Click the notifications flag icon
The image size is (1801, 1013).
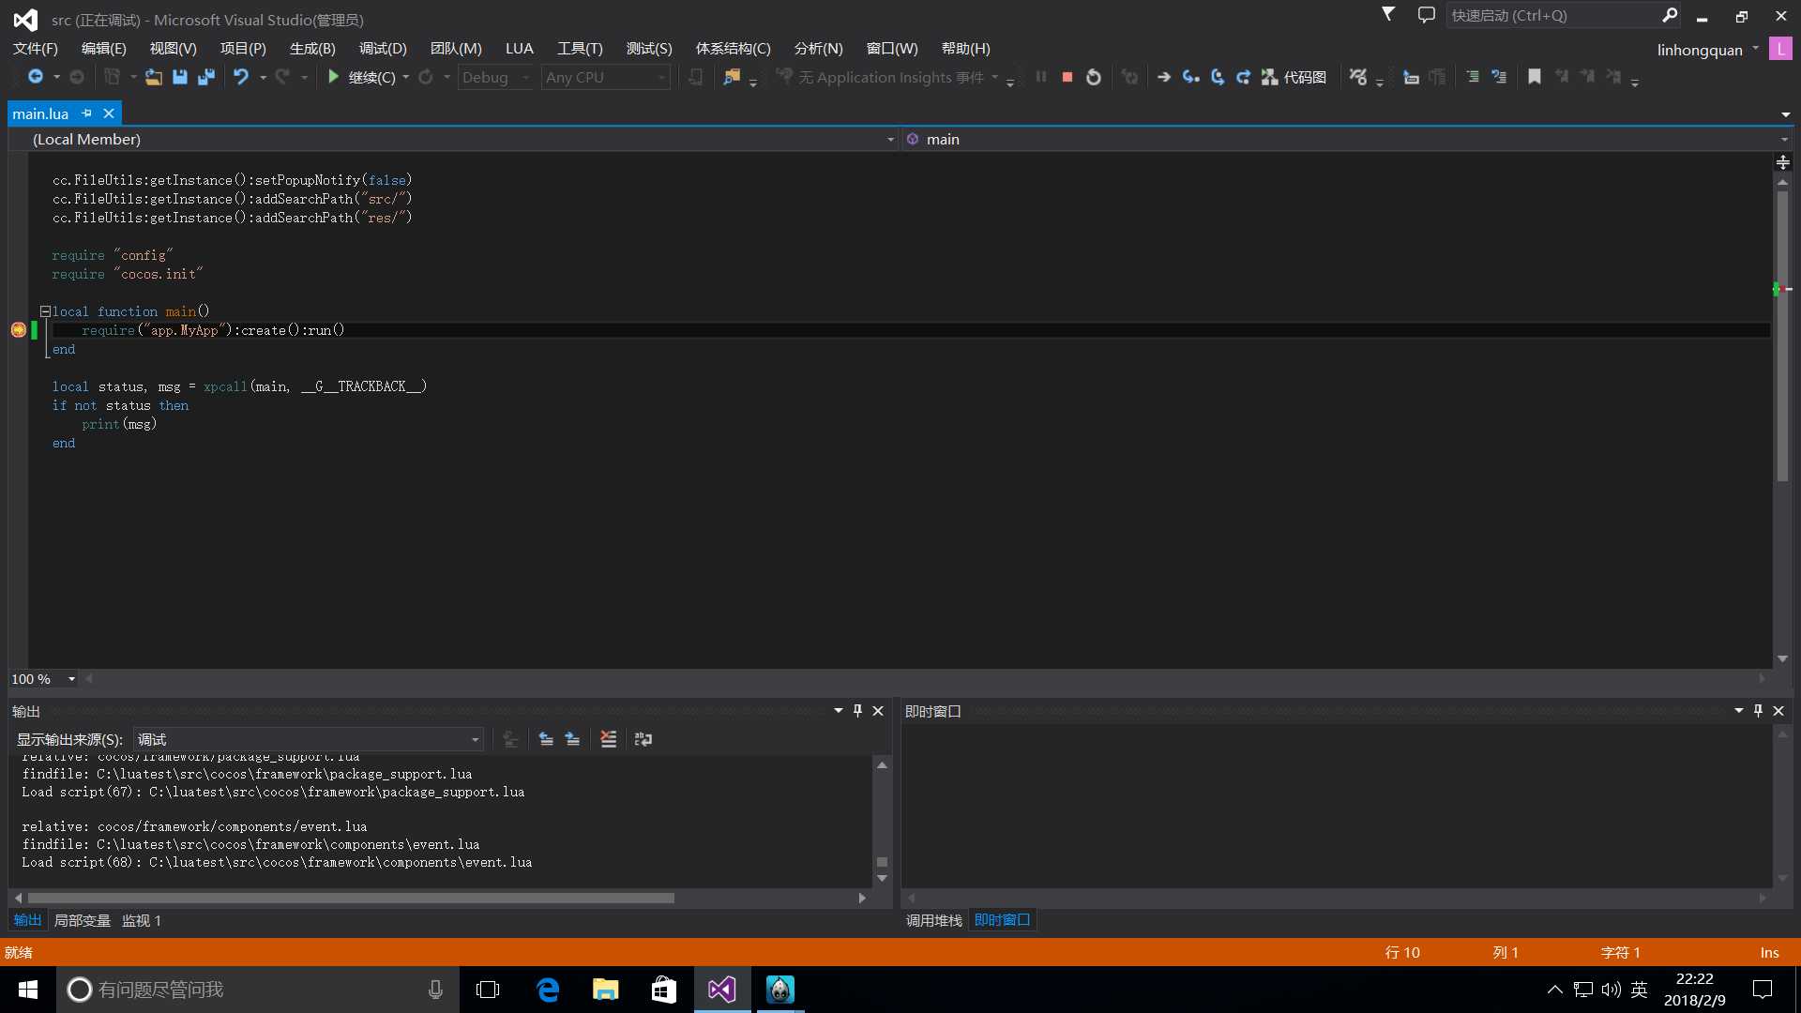tap(1388, 14)
